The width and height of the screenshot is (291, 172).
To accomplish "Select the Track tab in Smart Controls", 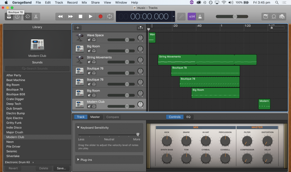I will (81, 117).
